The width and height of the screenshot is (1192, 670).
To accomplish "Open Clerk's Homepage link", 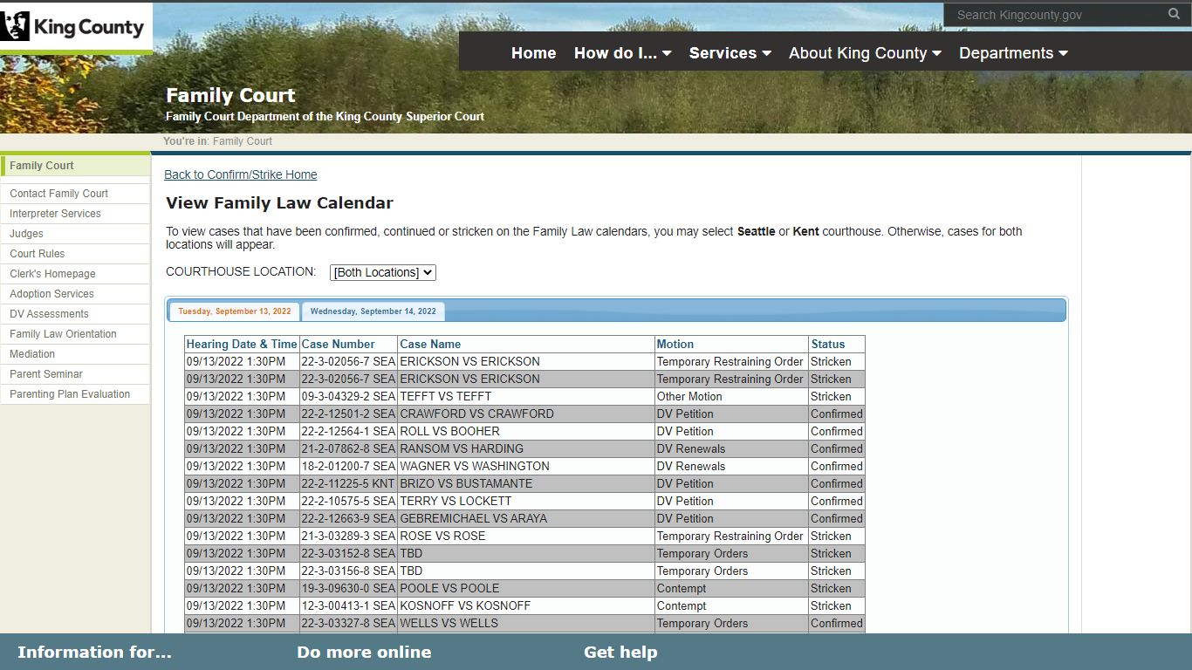I will click(x=52, y=274).
